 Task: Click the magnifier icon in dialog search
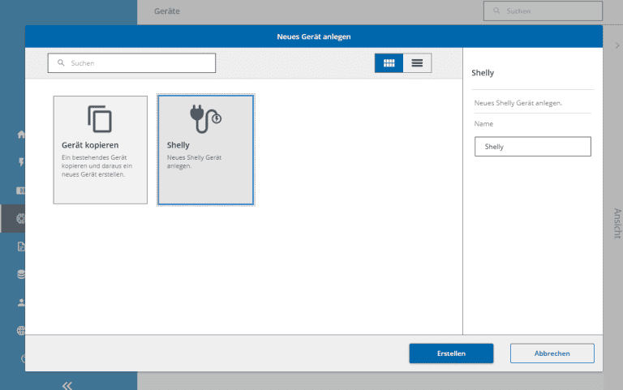tap(61, 62)
